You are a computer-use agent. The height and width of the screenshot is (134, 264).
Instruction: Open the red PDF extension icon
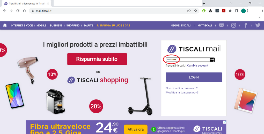(224, 11)
